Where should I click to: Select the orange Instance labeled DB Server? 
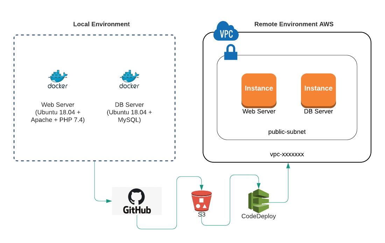pyautogui.click(x=318, y=91)
